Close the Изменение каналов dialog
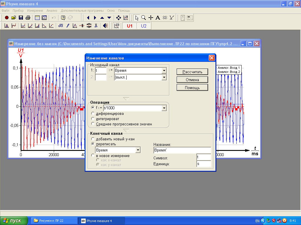 pos(212,58)
